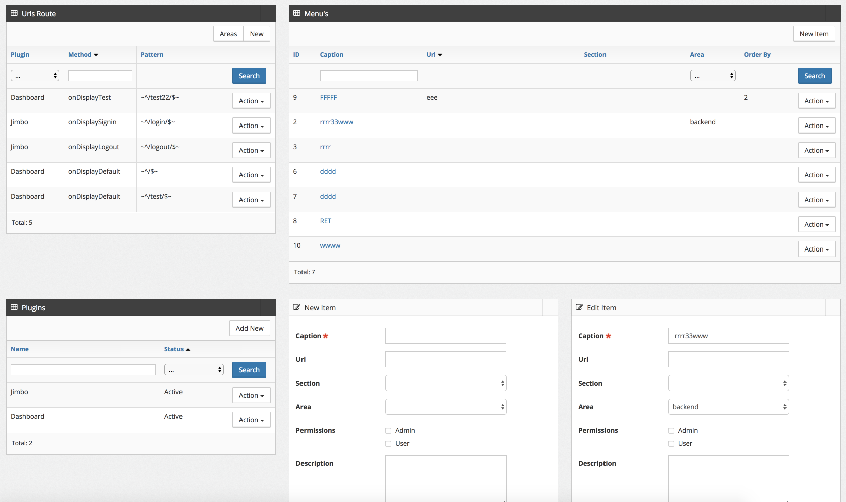
Task: Check the User permission in New Item form
Action: 388,443
